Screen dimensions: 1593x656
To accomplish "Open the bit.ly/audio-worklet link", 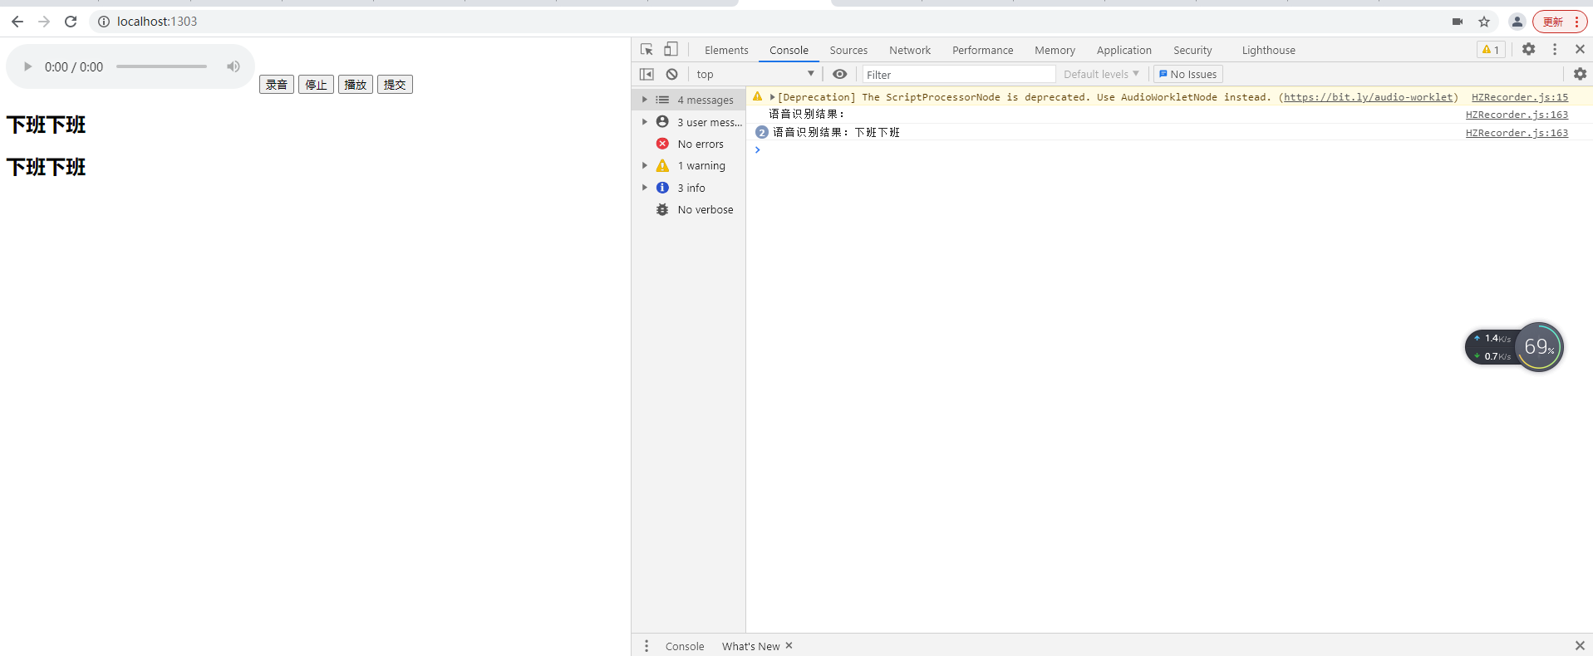I will click(1368, 97).
